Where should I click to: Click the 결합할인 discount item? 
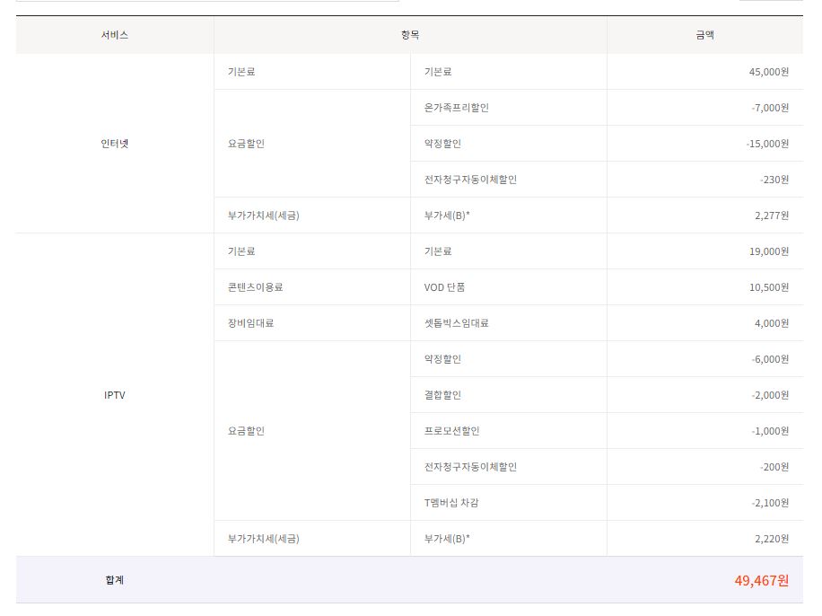coord(442,395)
